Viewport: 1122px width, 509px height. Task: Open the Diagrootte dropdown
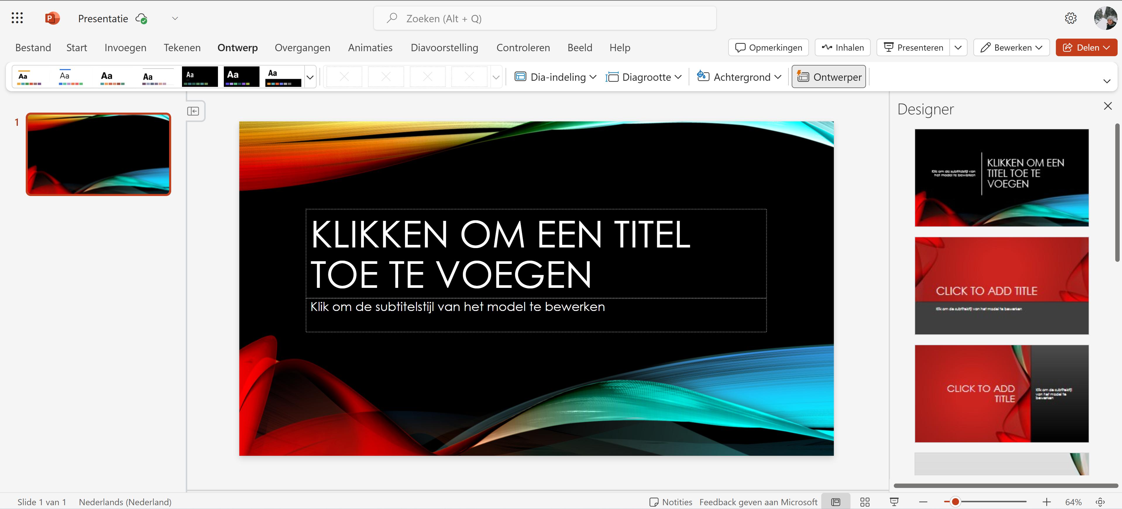pos(643,77)
